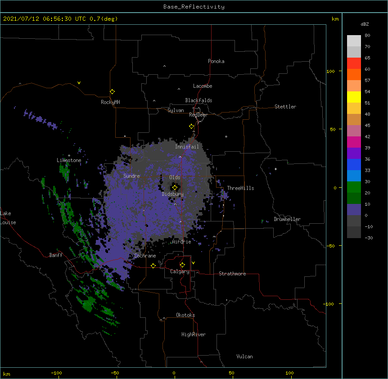Click the Olds city label

tap(175, 177)
